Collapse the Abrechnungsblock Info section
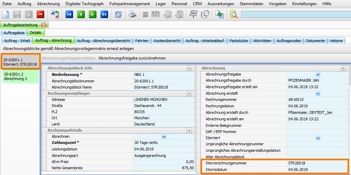Image resolution: width=351 pixels, height=175 pixels. coord(189,68)
